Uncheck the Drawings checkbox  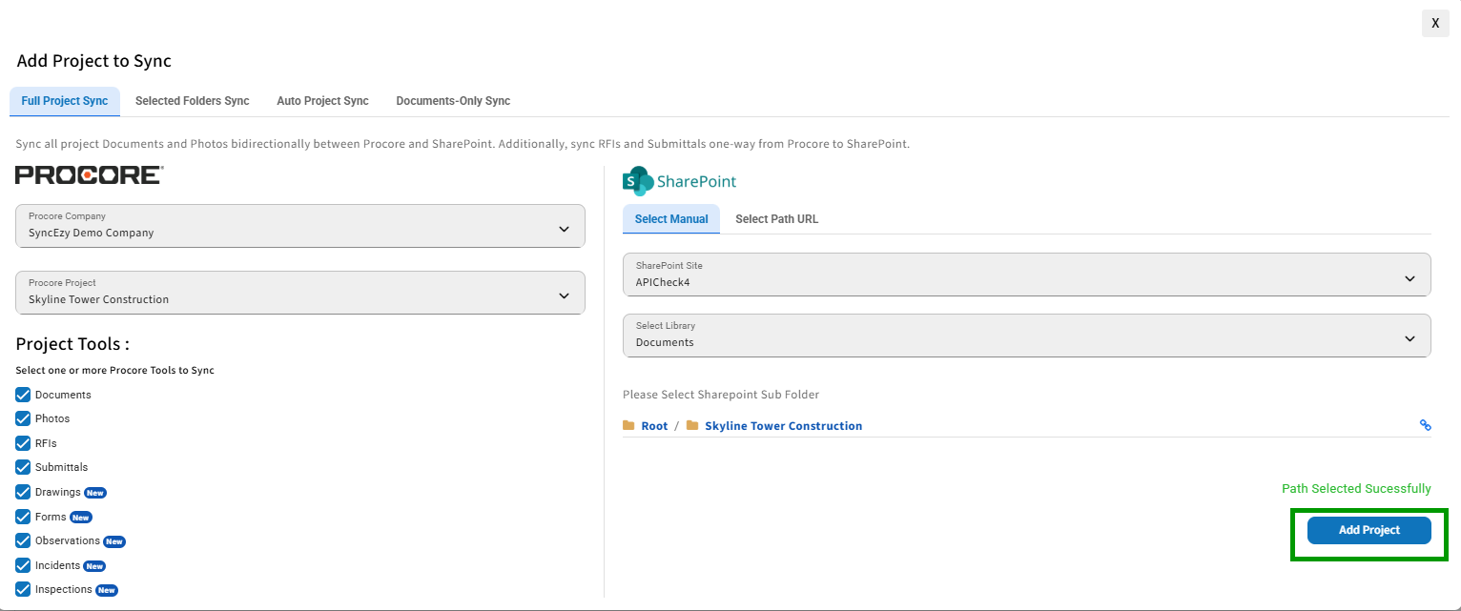point(24,492)
